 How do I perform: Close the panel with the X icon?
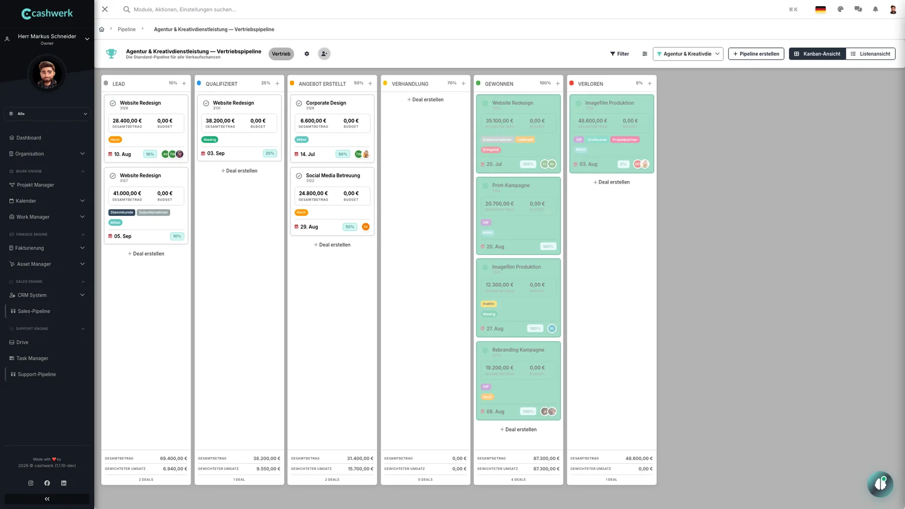pyautogui.click(x=105, y=9)
